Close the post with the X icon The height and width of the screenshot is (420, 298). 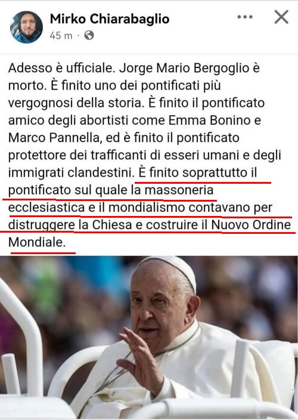coord(281,17)
